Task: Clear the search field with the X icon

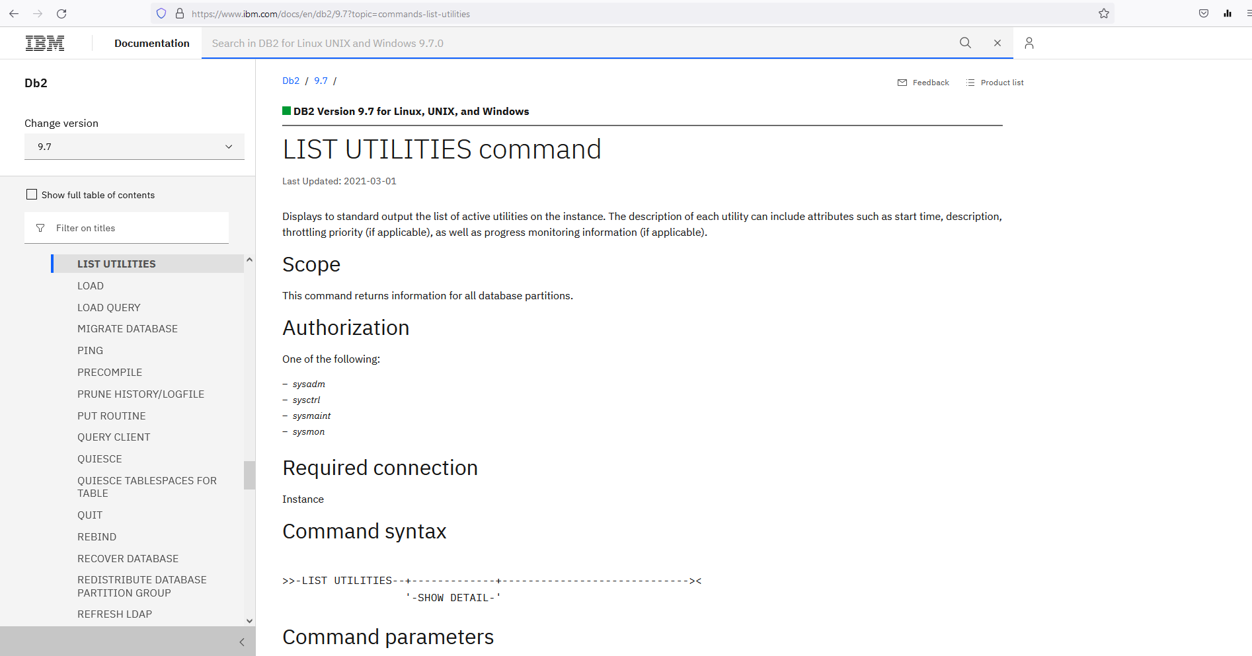Action: click(998, 42)
